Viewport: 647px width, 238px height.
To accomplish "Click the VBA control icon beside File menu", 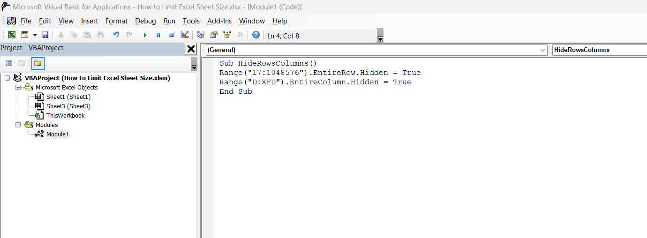I will [x=12, y=21].
